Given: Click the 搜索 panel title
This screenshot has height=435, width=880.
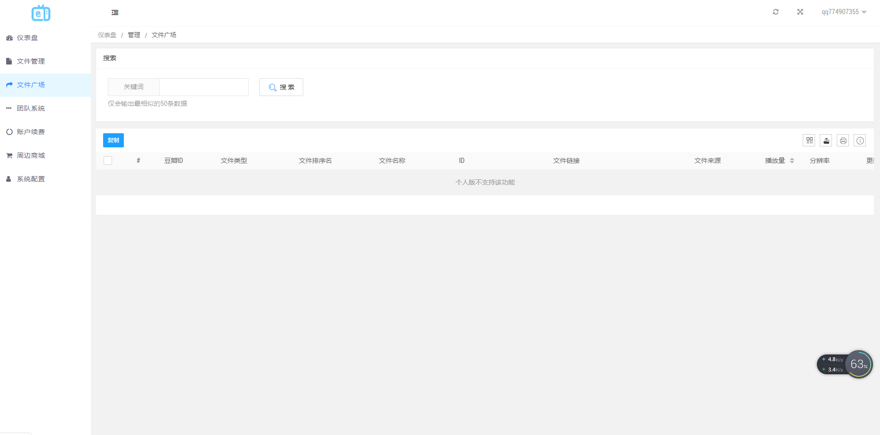Looking at the screenshot, I should (x=110, y=58).
